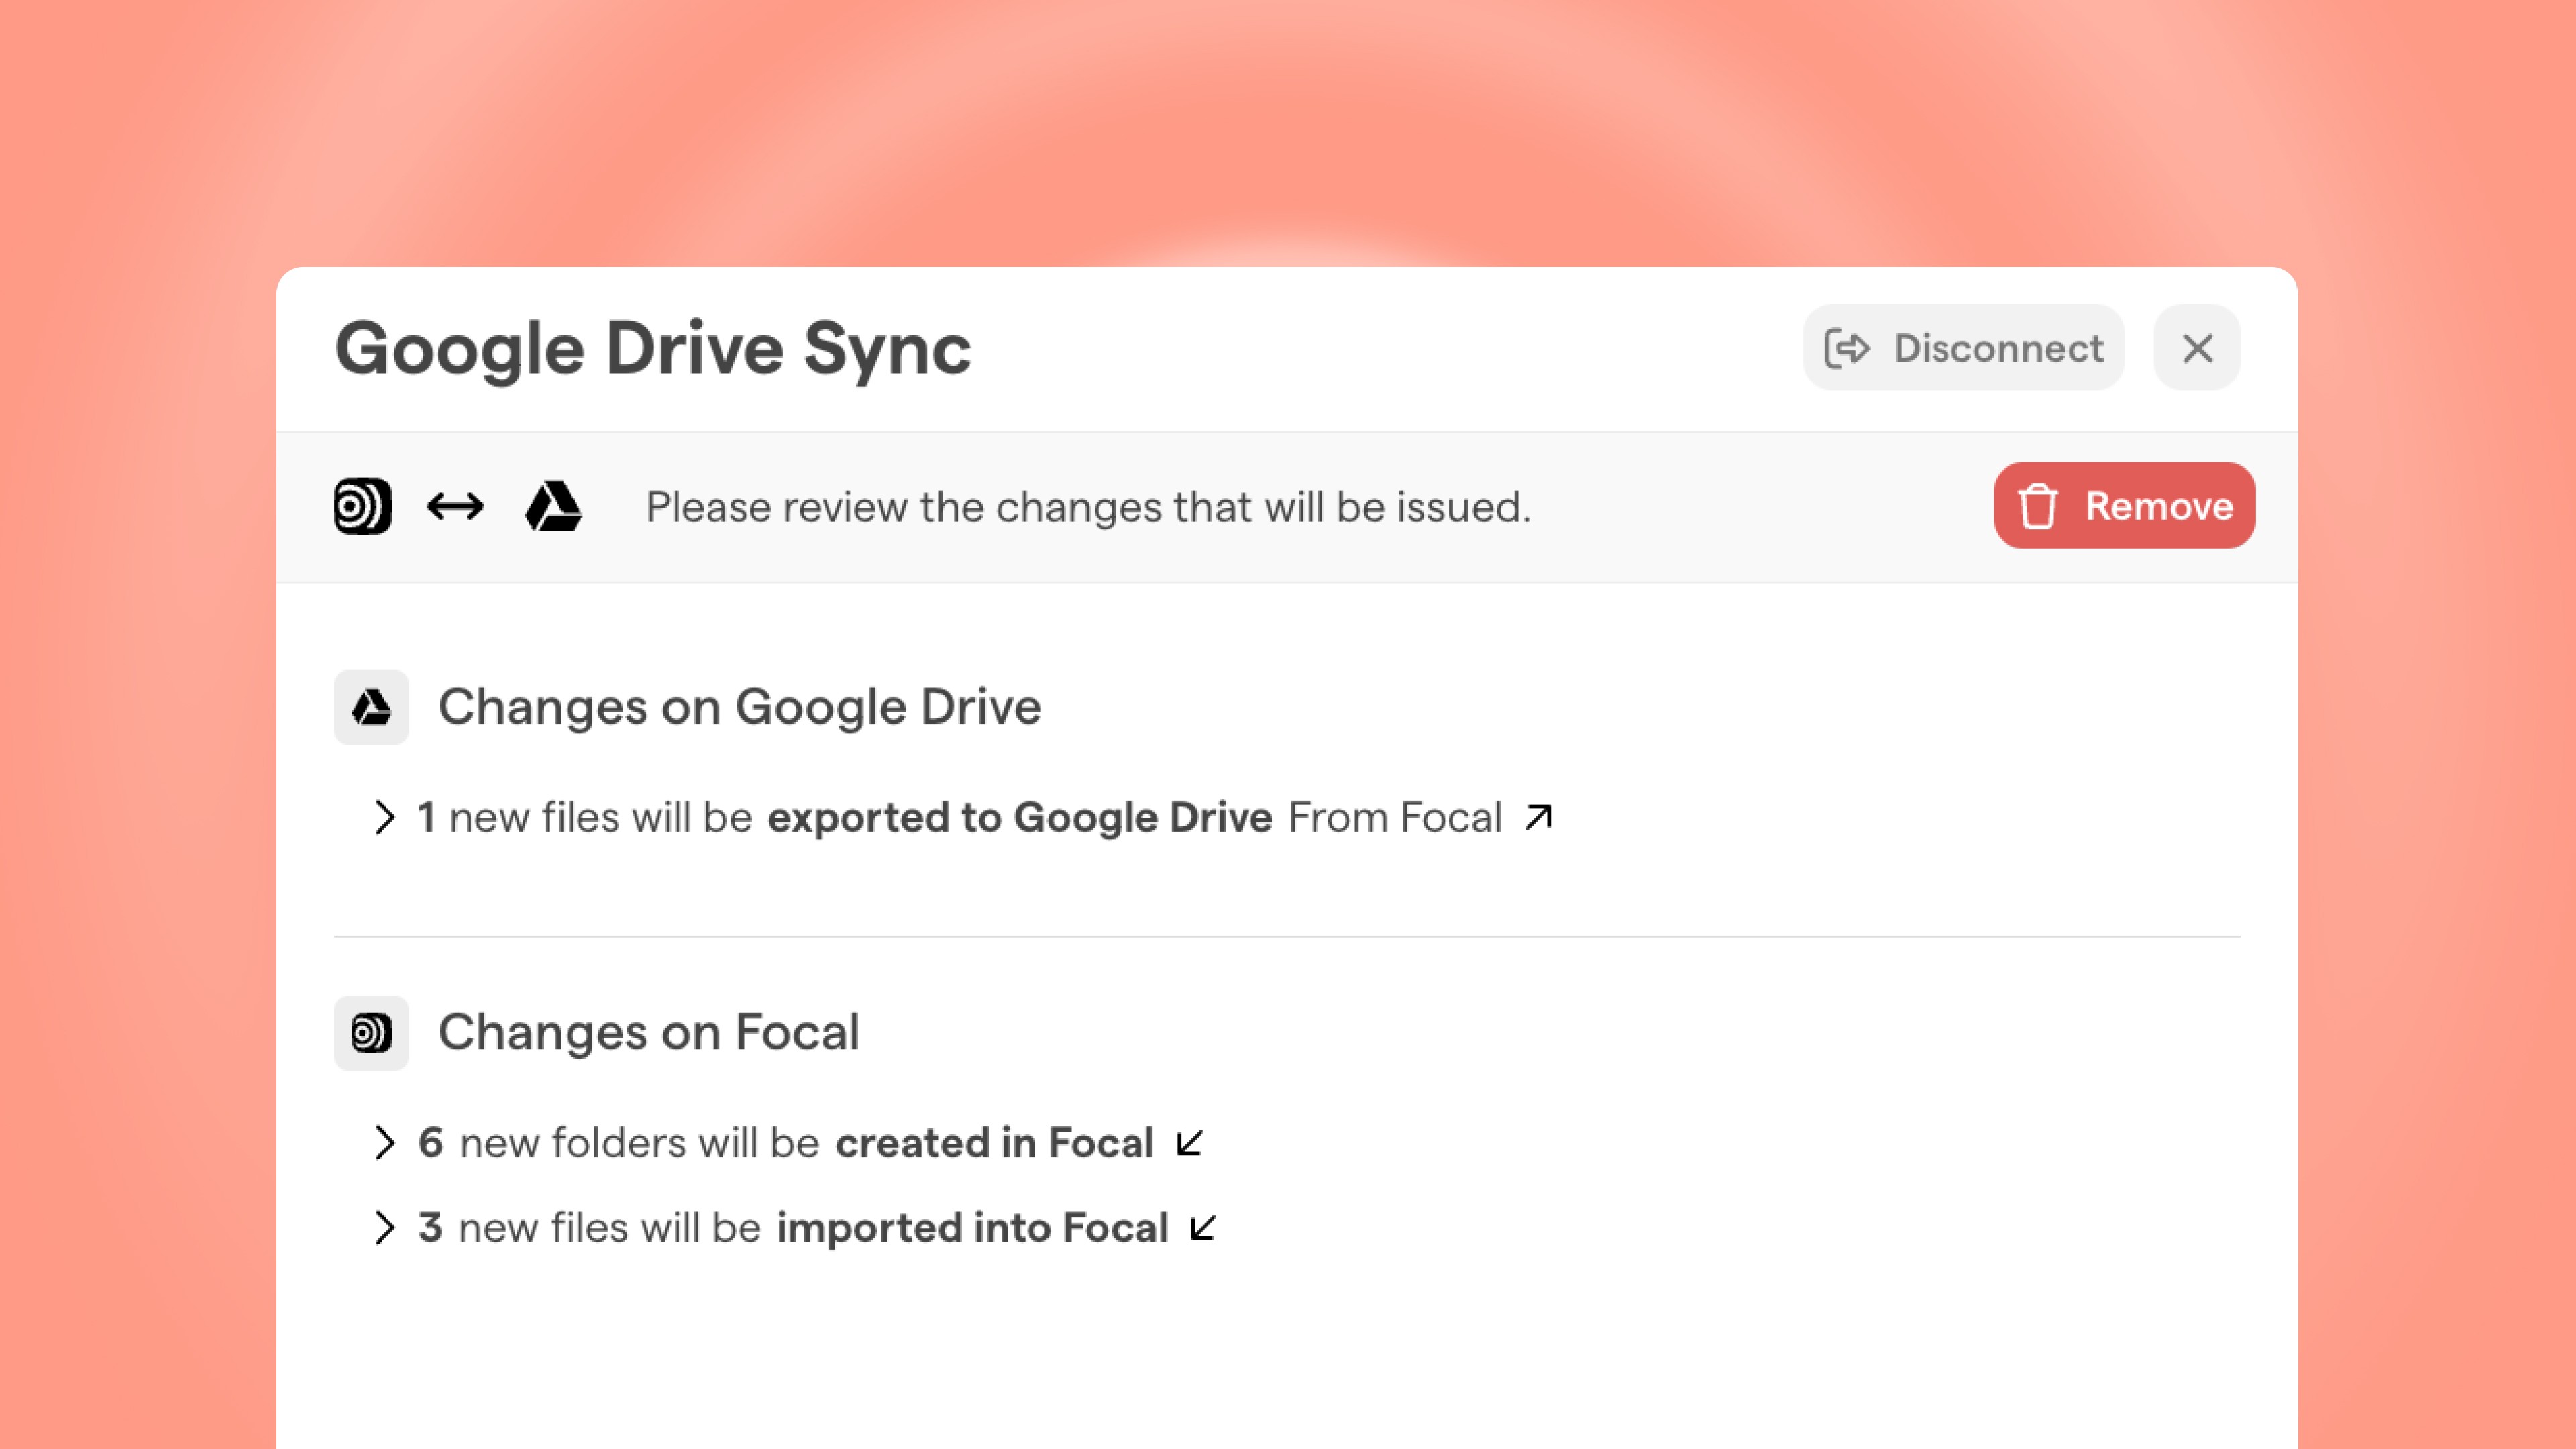Select imported into Focal text

pyautogui.click(x=972, y=1227)
